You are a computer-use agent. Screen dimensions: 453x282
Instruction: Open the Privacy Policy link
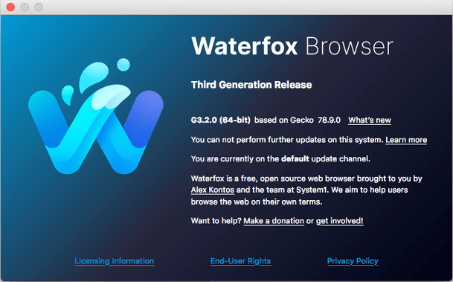(353, 261)
